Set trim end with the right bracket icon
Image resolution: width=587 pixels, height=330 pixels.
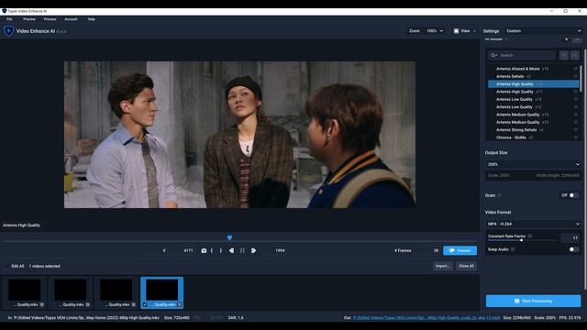(221, 250)
